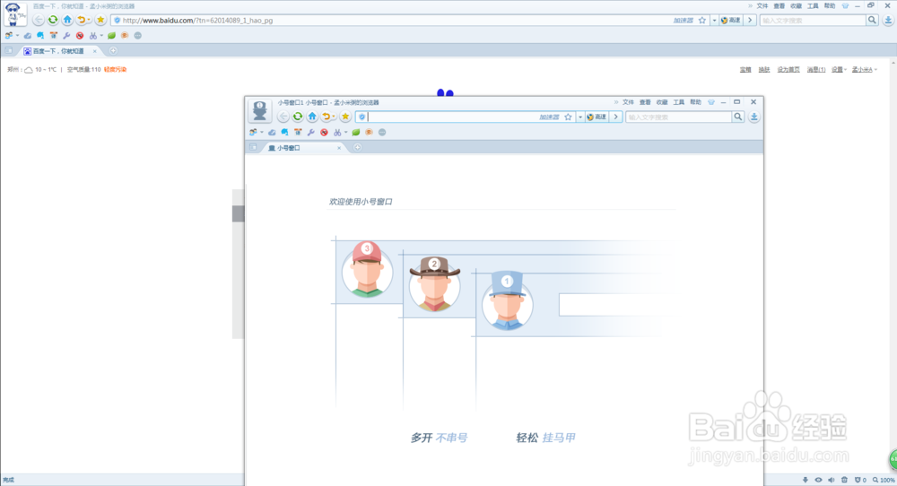The width and height of the screenshot is (897, 486).
Task: Click the cloud icon in the main window toolbar
Action: click(27, 36)
